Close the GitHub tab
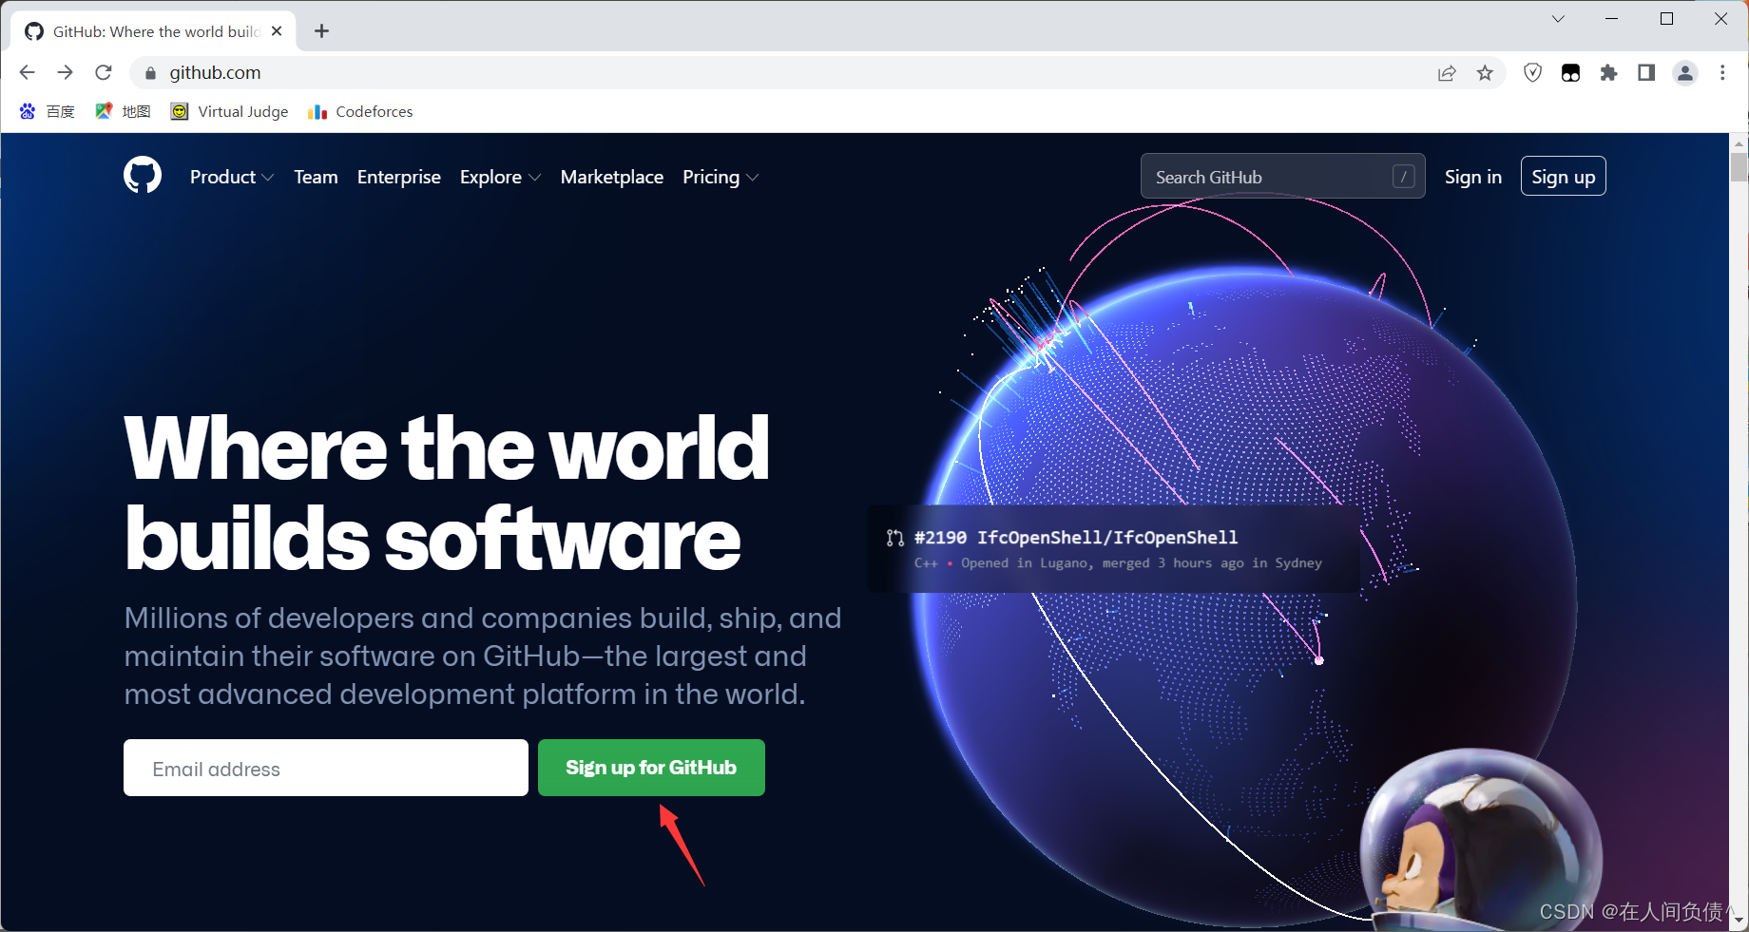 pos(277,31)
